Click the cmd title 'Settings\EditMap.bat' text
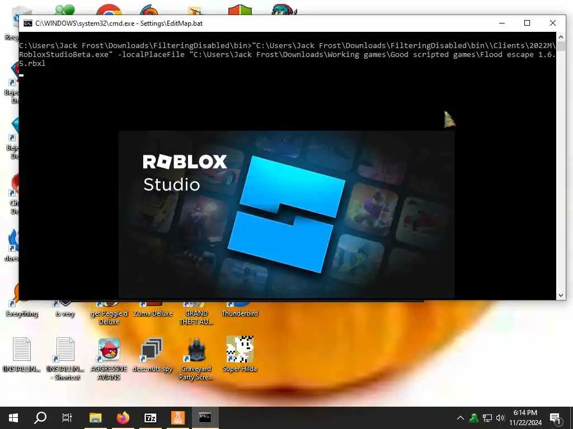This screenshot has width=573, height=429. [x=171, y=23]
